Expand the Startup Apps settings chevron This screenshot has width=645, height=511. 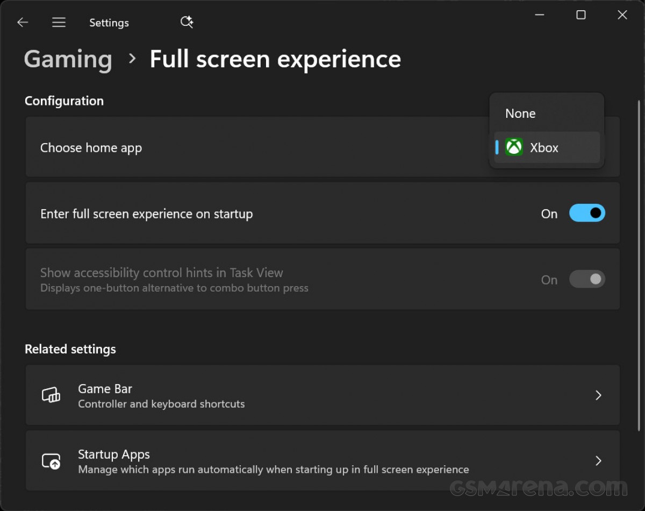(x=598, y=460)
